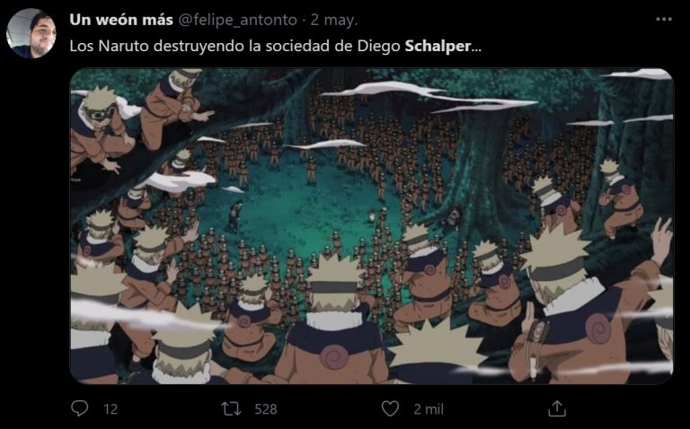This screenshot has height=429, width=690.
Task: Open the @felipe_antonto handle link
Action: coord(237,21)
